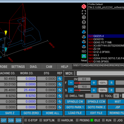
Task: Switch toolpath to ISO view
Action: (x=84, y=51)
